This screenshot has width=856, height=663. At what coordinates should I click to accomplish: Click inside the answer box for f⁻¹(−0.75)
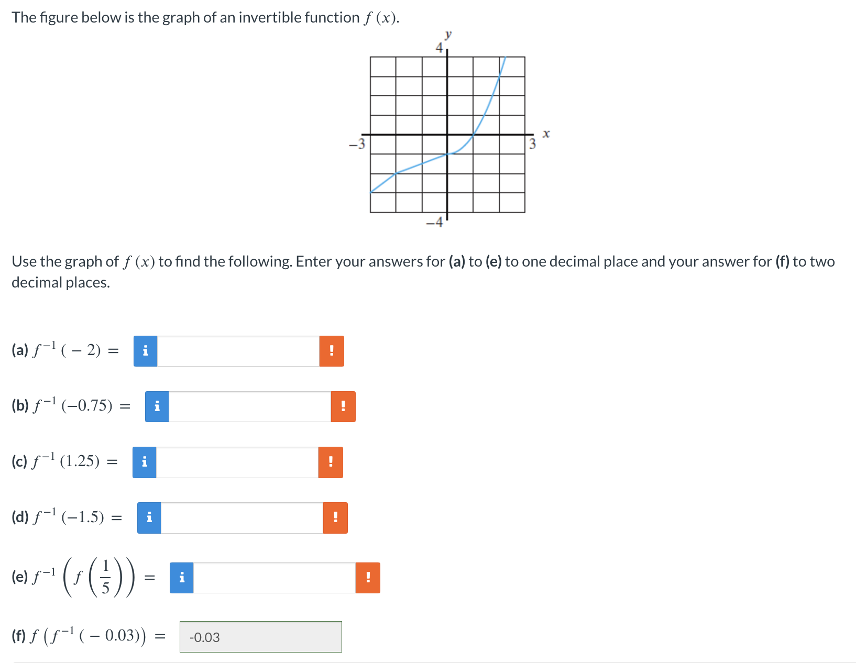point(250,407)
